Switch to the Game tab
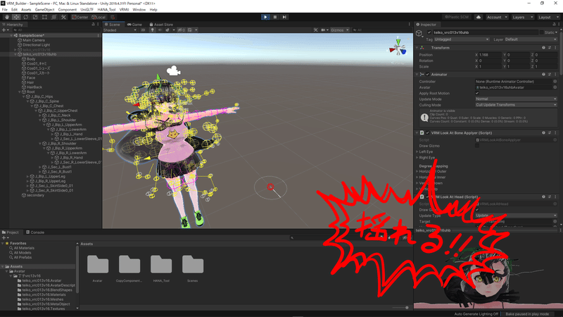Viewport: 563px width, 317px height. coord(134,25)
